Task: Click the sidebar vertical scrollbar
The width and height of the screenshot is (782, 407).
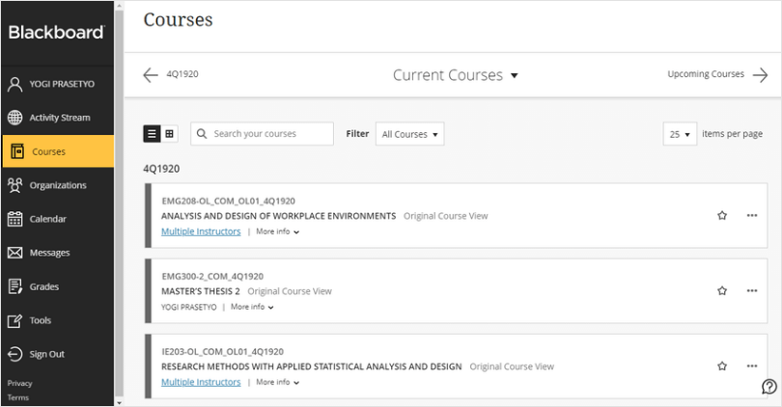Action: click(119, 203)
